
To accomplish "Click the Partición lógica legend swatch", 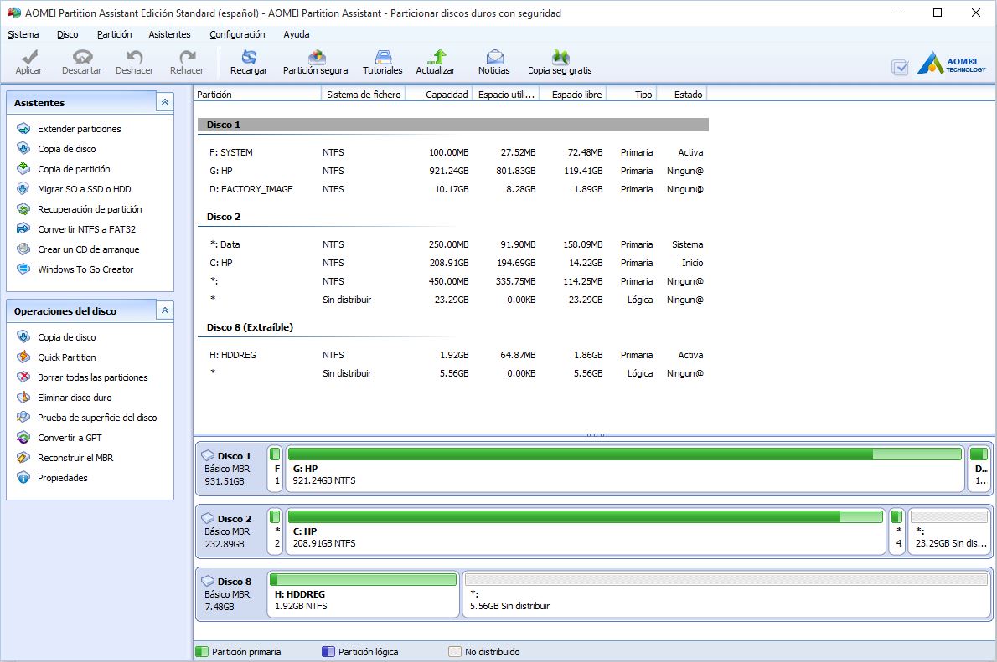I will pyautogui.click(x=328, y=652).
